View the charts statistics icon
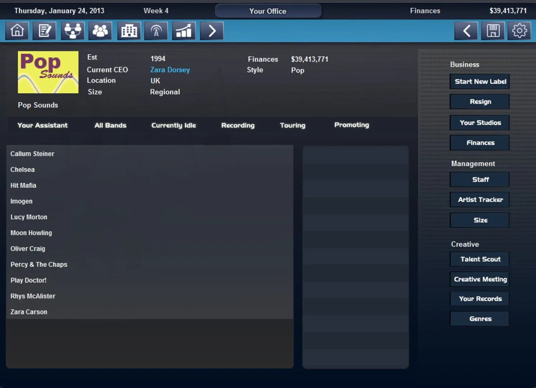This screenshot has height=388, width=536. (x=184, y=31)
